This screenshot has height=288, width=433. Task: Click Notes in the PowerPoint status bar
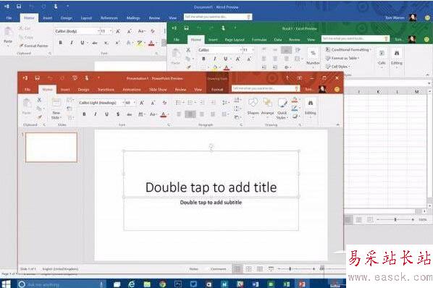(194, 268)
